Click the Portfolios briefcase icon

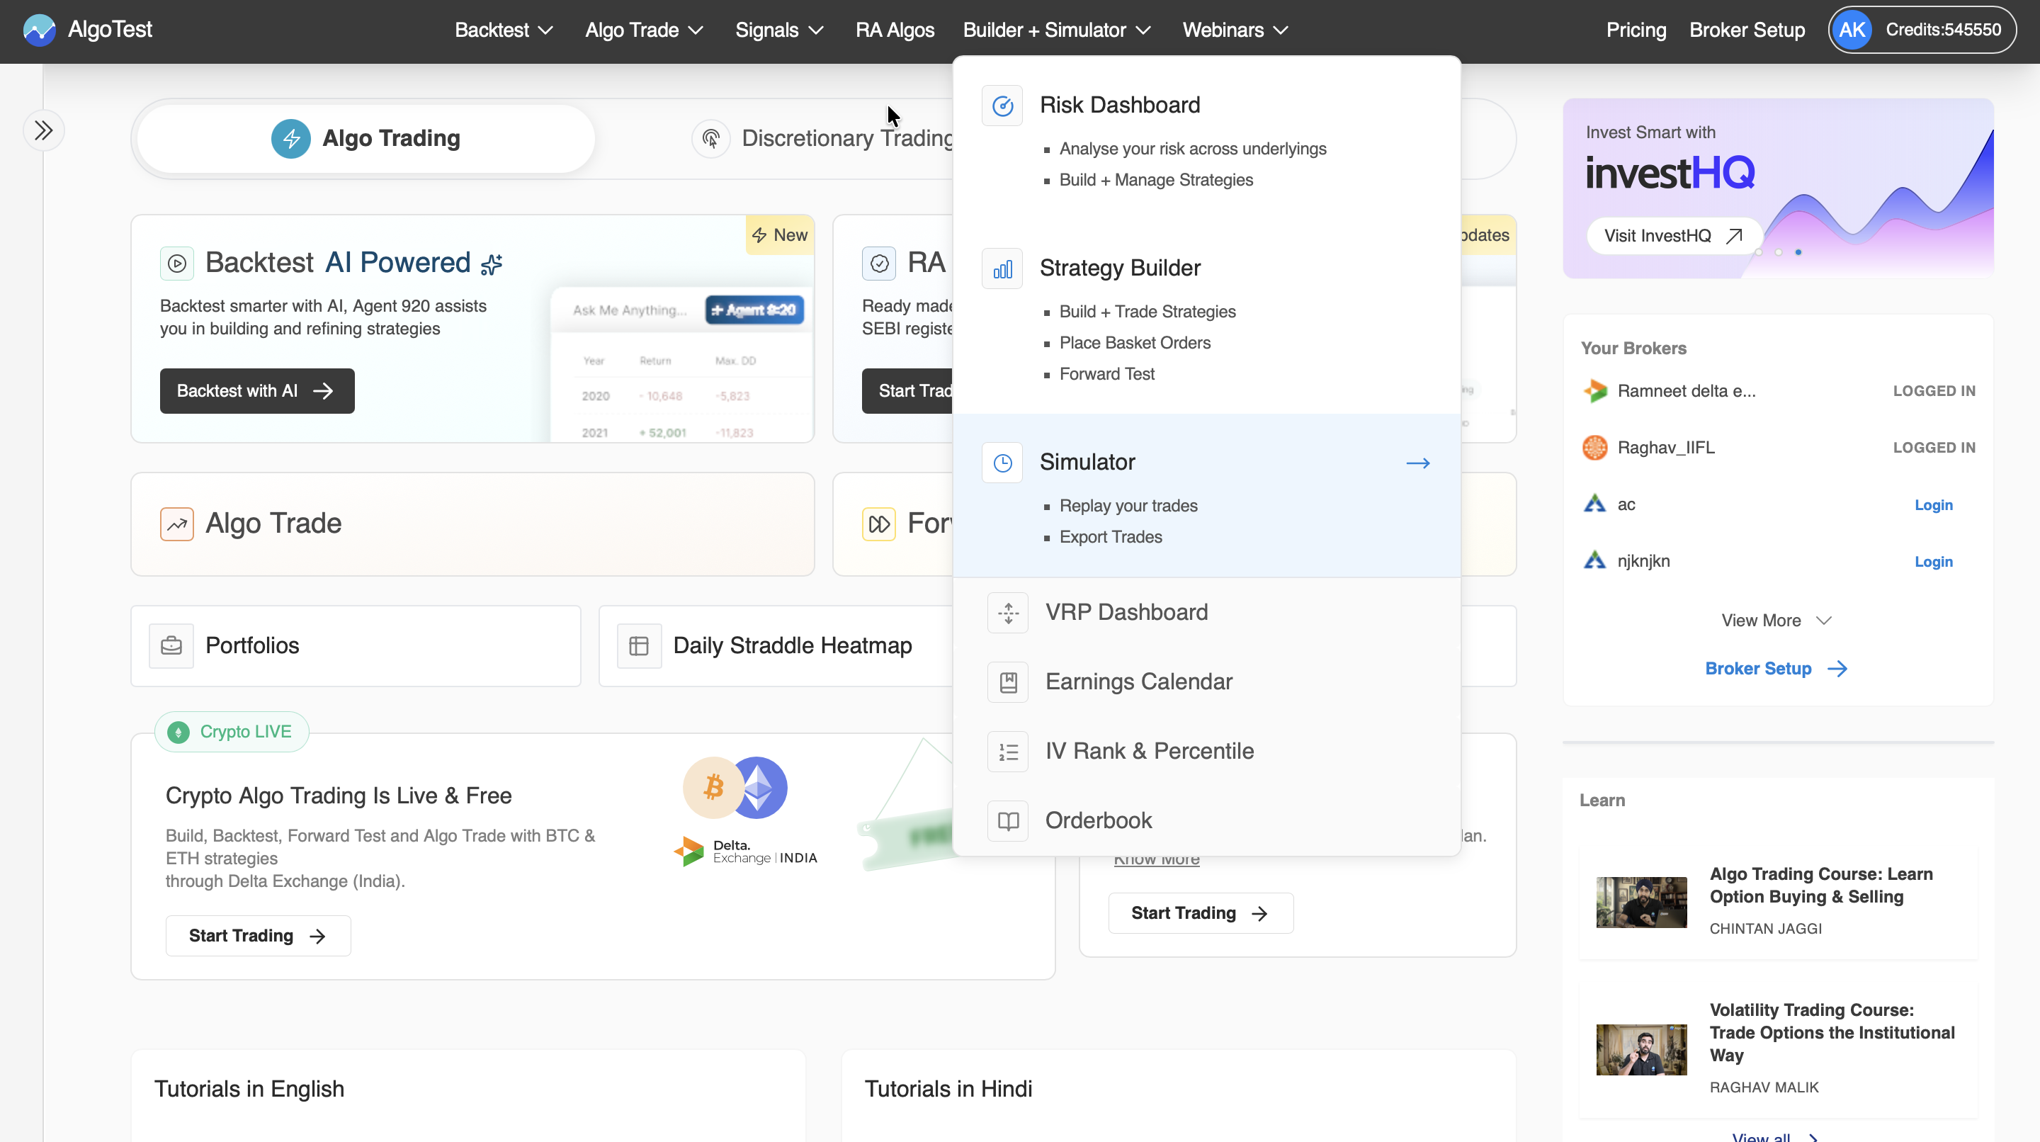click(x=171, y=645)
